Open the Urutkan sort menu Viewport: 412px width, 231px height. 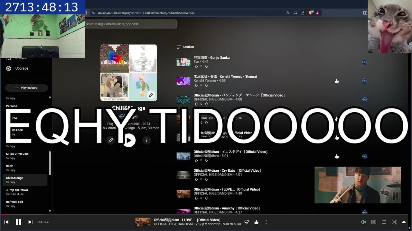(185, 47)
